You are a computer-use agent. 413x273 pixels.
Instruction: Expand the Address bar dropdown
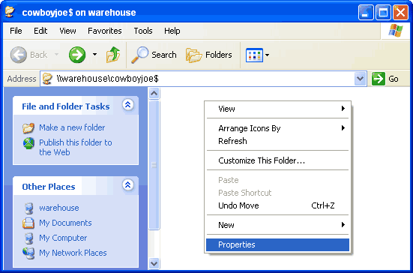[360, 79]
